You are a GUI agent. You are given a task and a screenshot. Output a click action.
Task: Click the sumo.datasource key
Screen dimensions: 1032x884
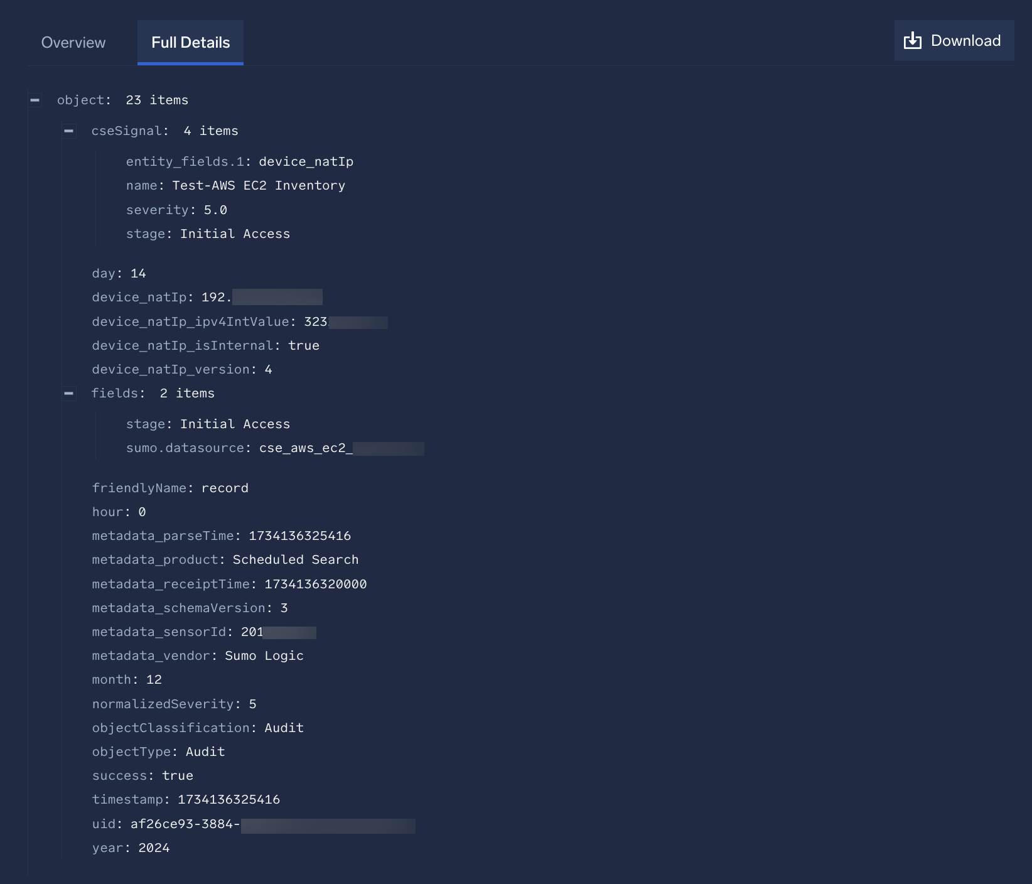(x=185, y=448)
